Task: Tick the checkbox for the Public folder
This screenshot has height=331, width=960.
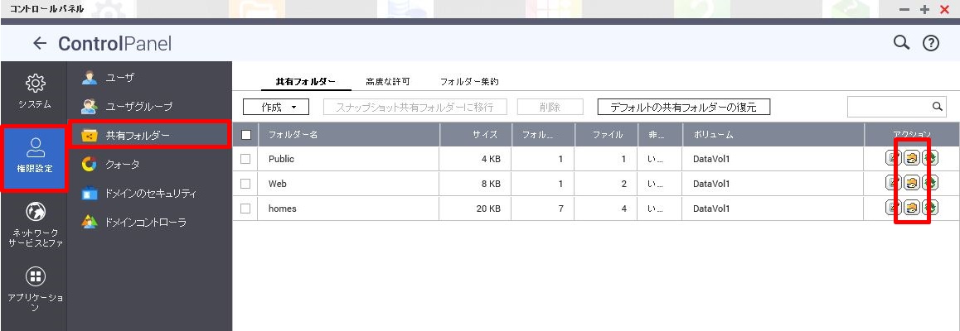Action: (x=245, y=159)
